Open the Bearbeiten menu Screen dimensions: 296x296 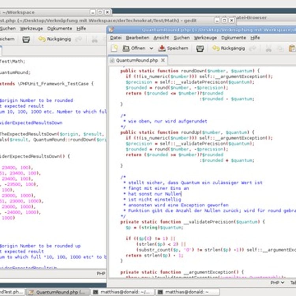(137, 38)
